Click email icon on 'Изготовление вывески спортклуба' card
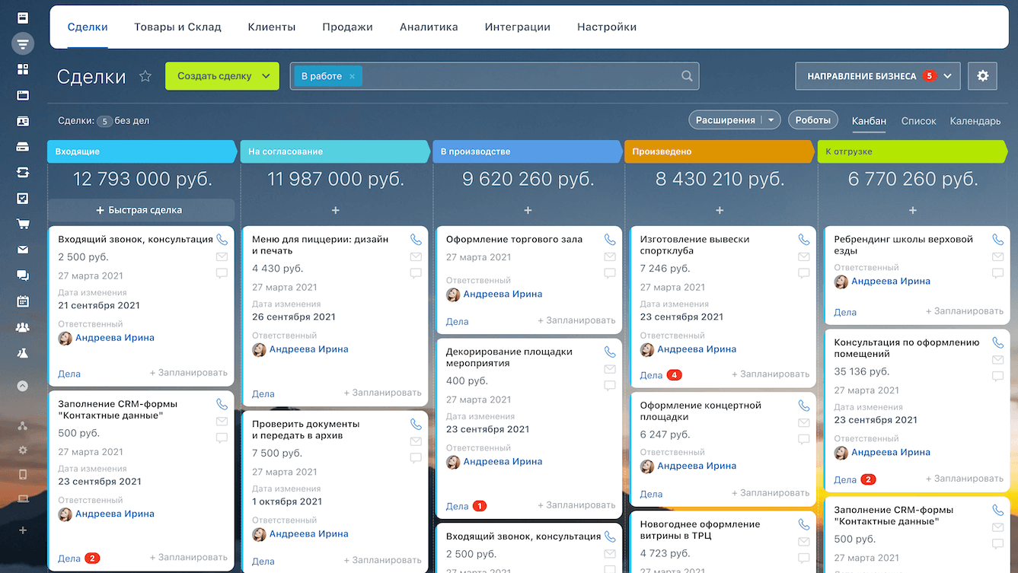The width and height of the screenshot is (1018, 573). point(804,256)
